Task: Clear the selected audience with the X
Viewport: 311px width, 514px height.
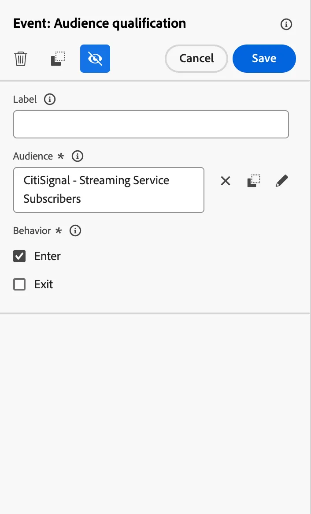Action: 226,181
